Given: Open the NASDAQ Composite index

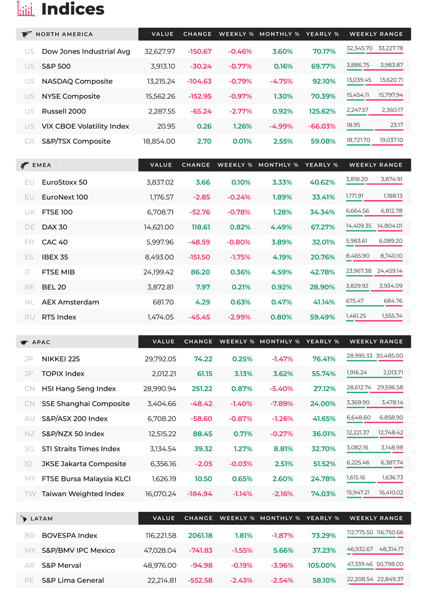Looking at the screenshot, I should 77,81.
